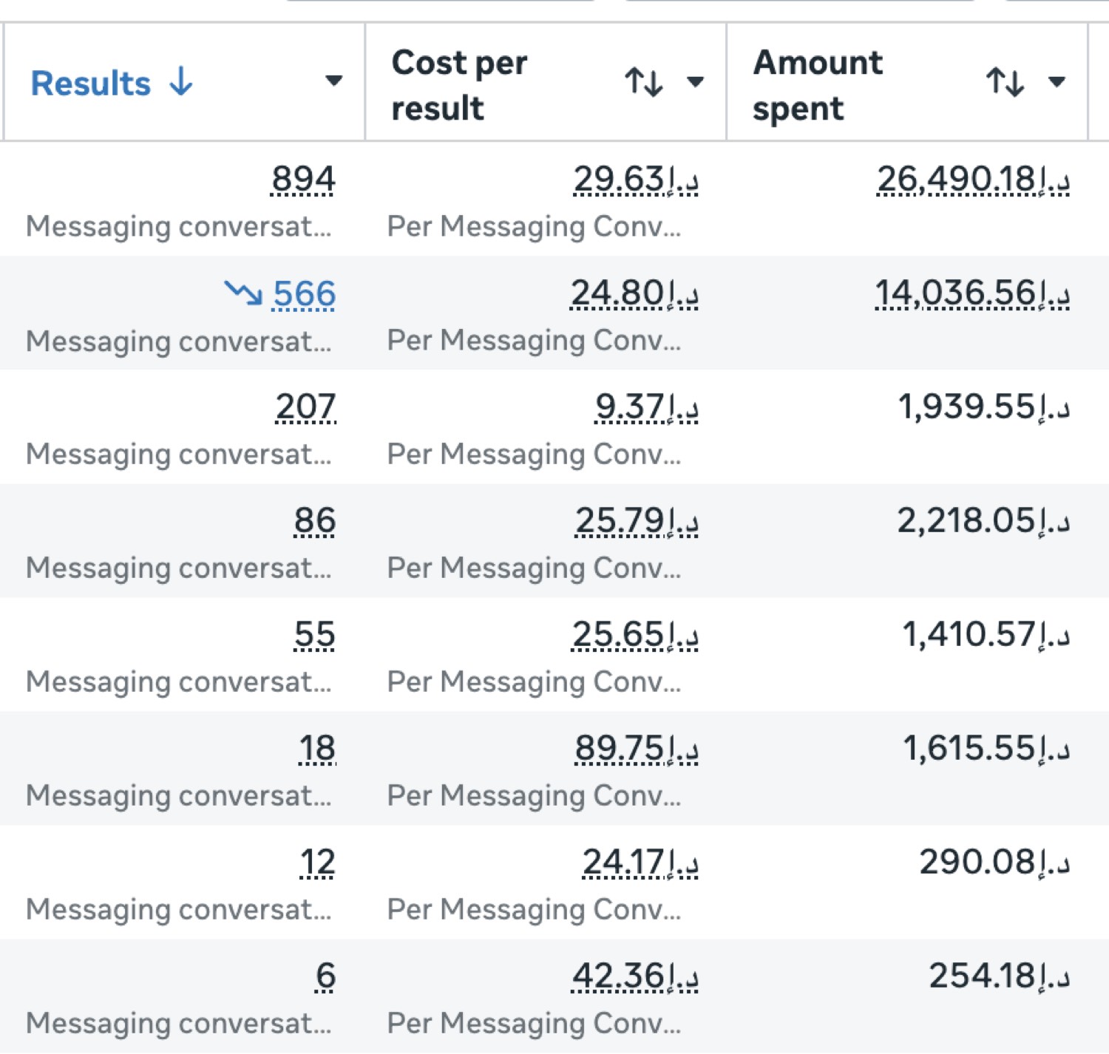
Task: Click the 55 results value
Action: pos(315,635)
